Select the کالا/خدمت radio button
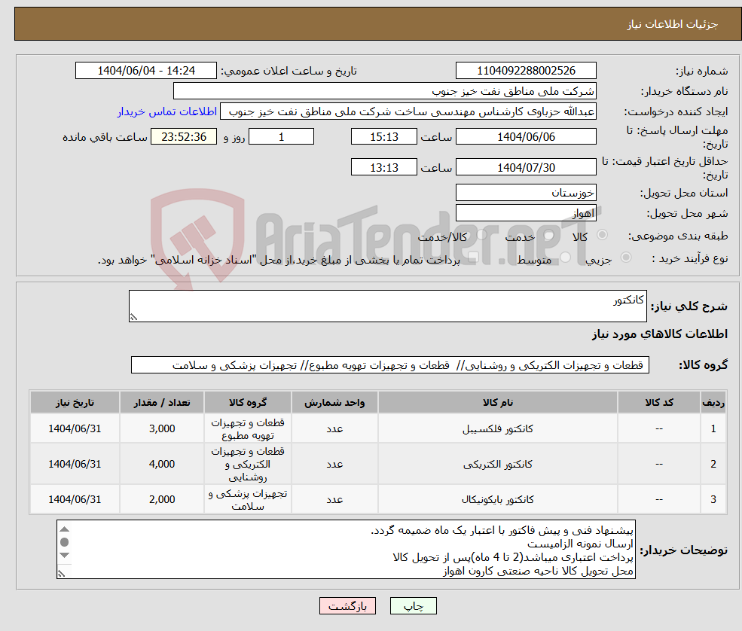 click(481, 235)
